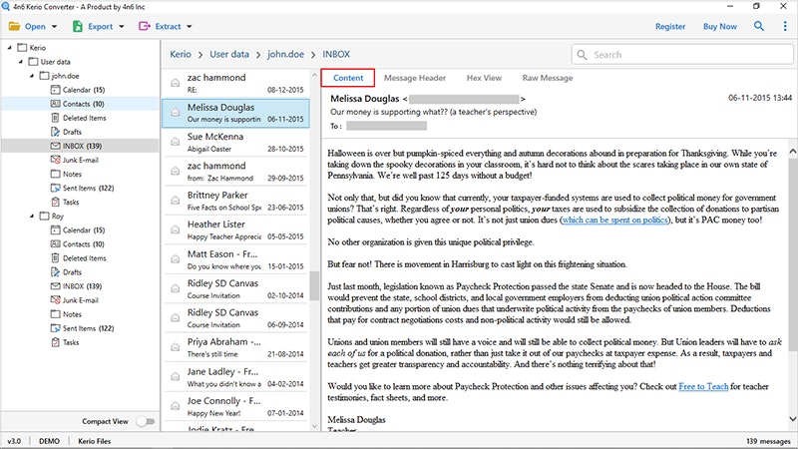Screen dimensions: 798x449
Task: Collapse the Kerio root tree node
Action: coord(10,47)
